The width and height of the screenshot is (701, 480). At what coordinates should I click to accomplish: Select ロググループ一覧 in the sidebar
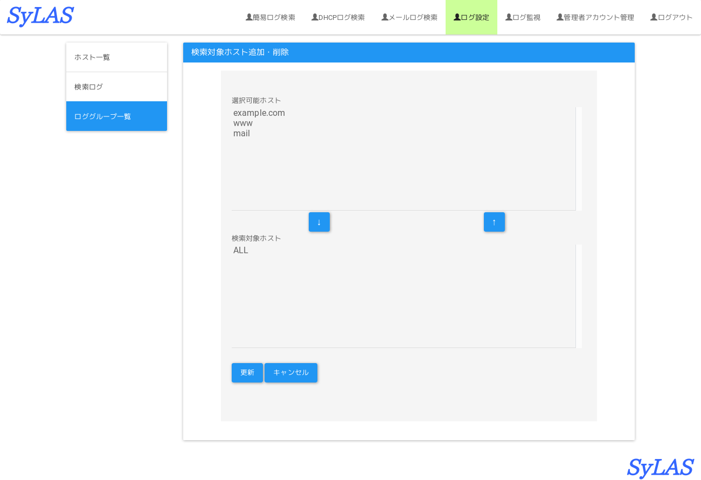pyautogui.click(x=116, y=116)
